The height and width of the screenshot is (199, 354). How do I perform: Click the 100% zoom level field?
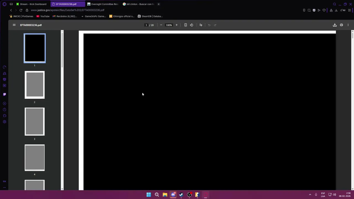coord(169,25)
